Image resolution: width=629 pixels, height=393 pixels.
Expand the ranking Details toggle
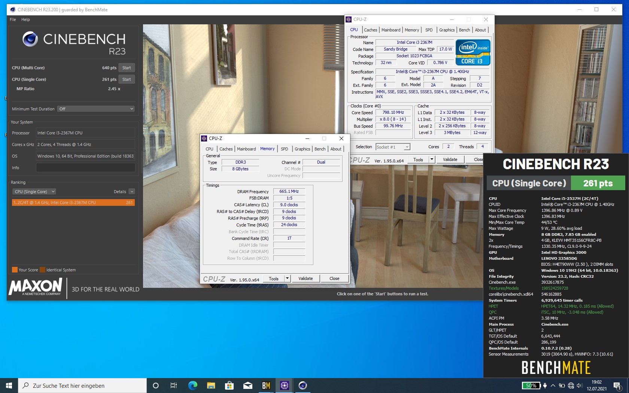pos(132,192)
